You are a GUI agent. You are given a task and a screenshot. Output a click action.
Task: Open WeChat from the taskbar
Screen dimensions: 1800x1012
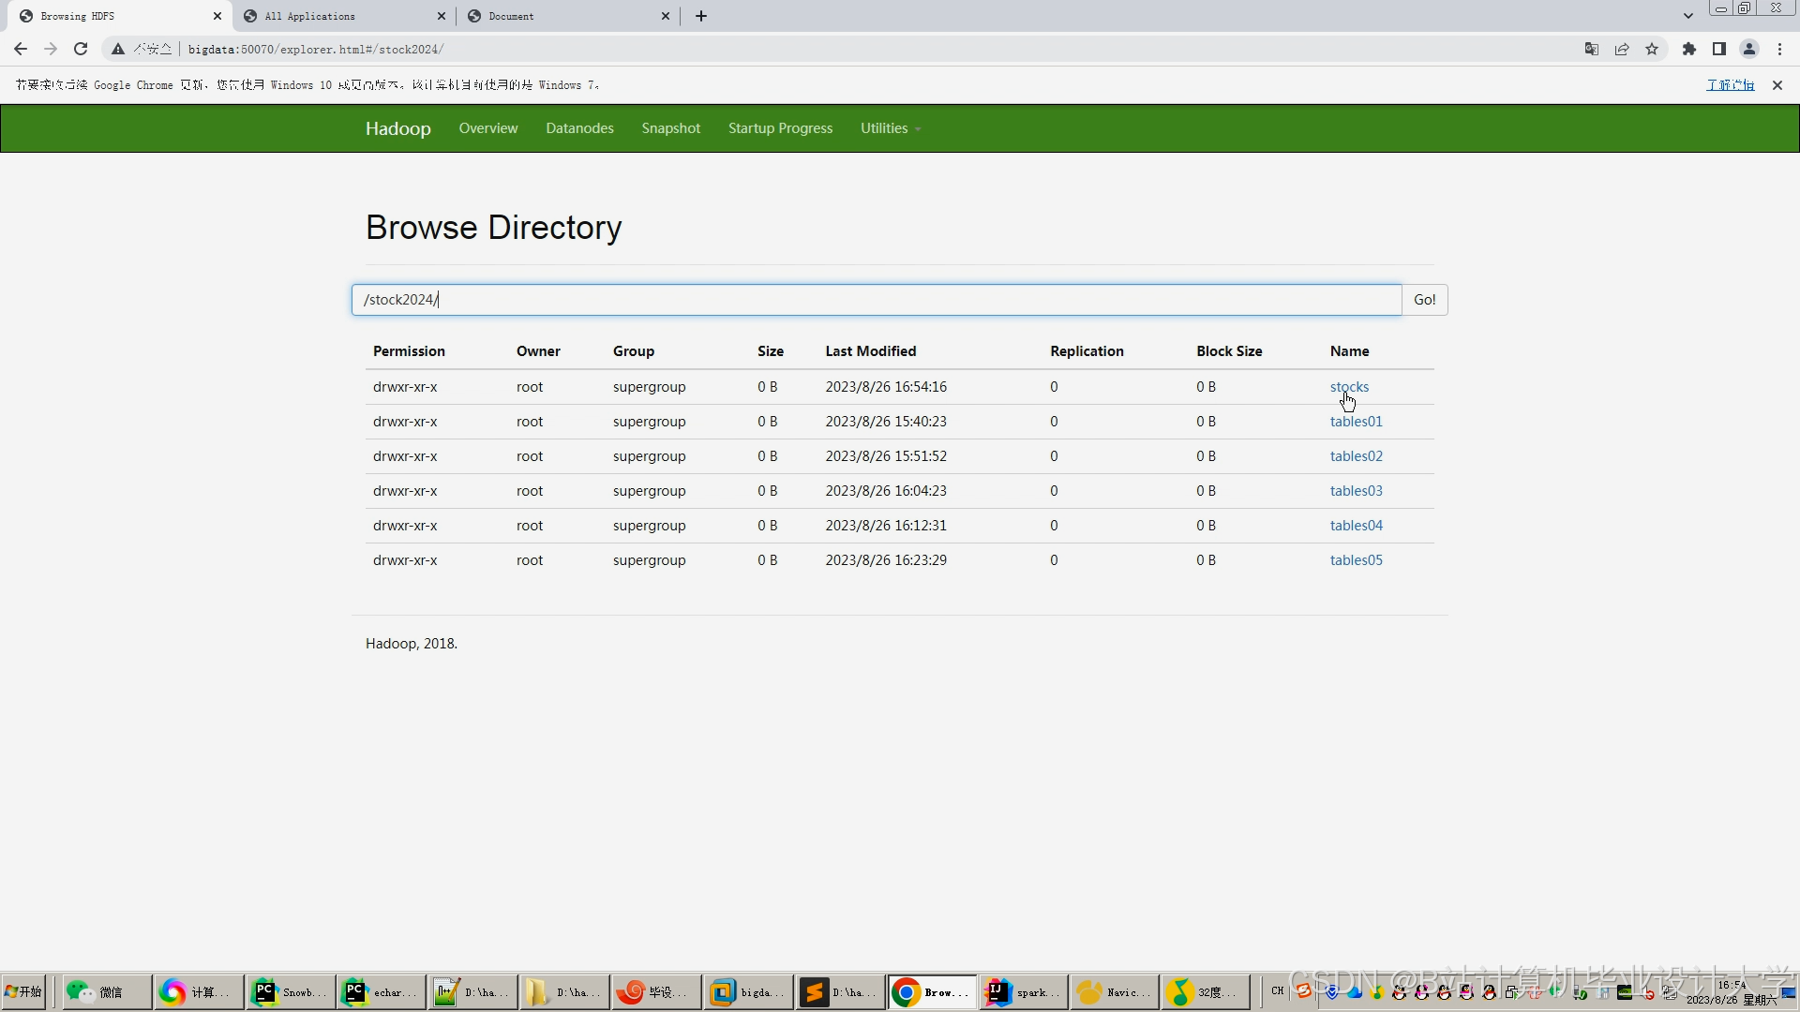101,991
